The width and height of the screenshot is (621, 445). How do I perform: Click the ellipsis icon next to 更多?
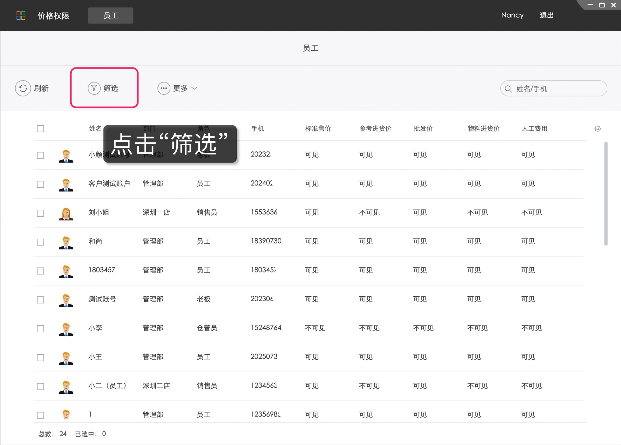pyautogui.click(x=164, y=88)
